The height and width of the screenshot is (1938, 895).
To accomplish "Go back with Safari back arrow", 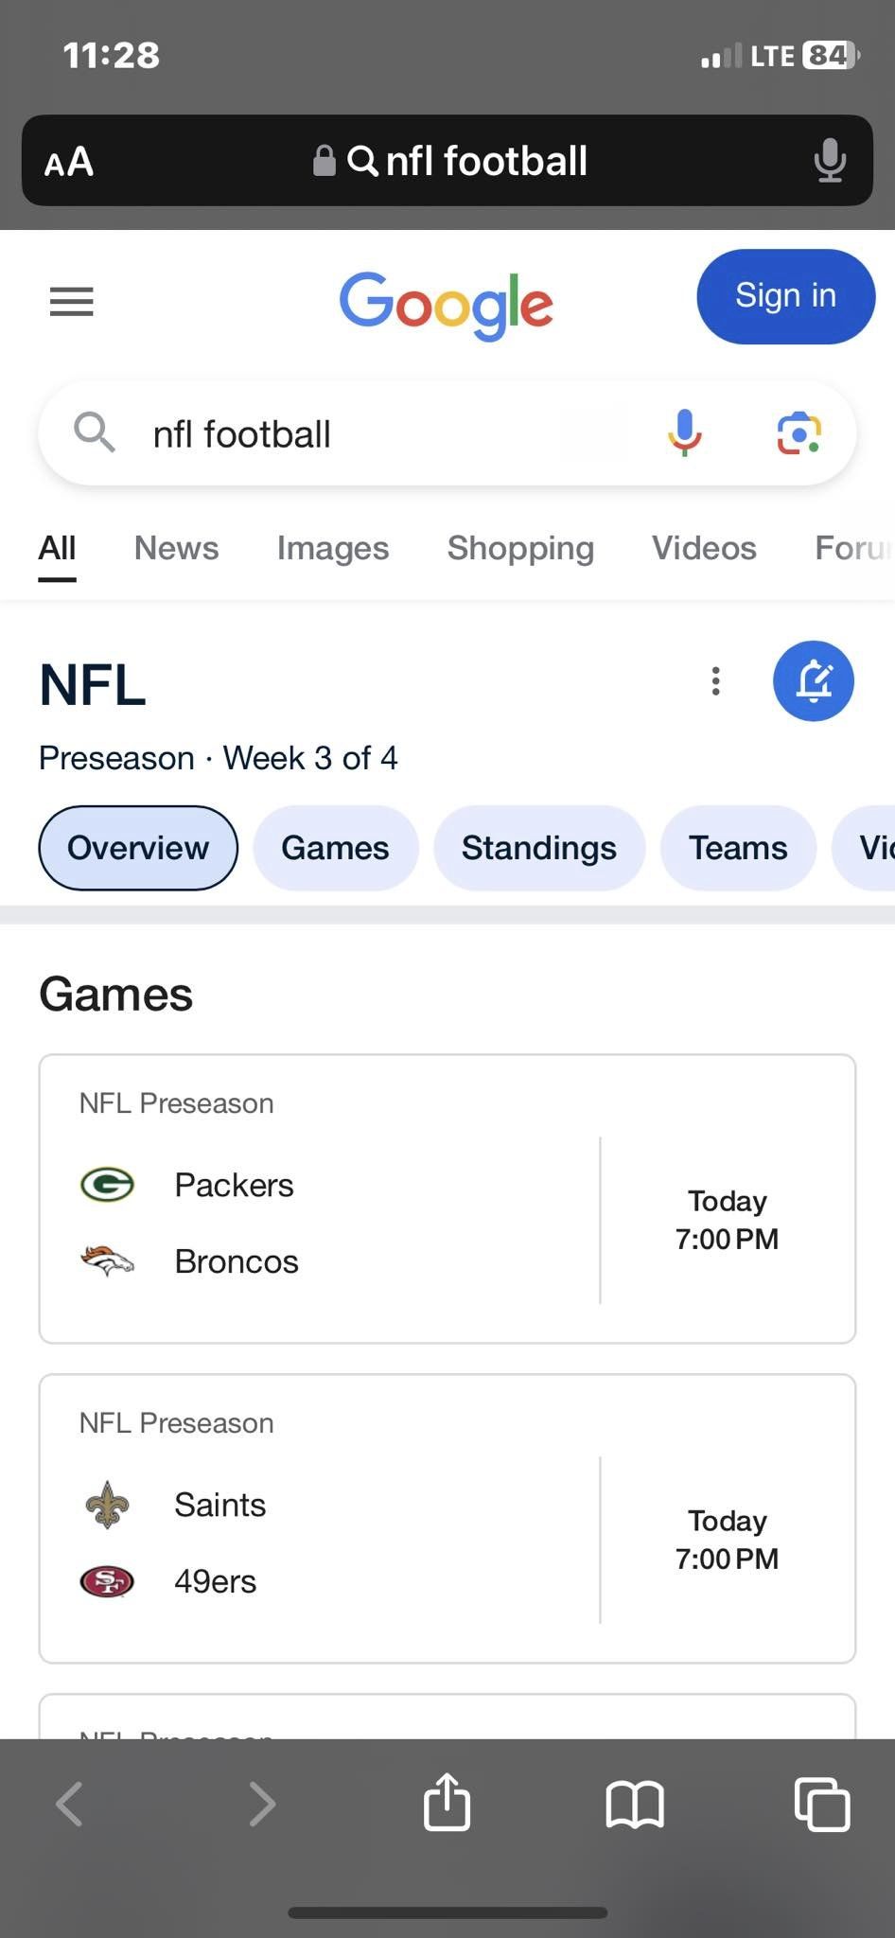I will pyautogui.click(x=70, y=1804).
